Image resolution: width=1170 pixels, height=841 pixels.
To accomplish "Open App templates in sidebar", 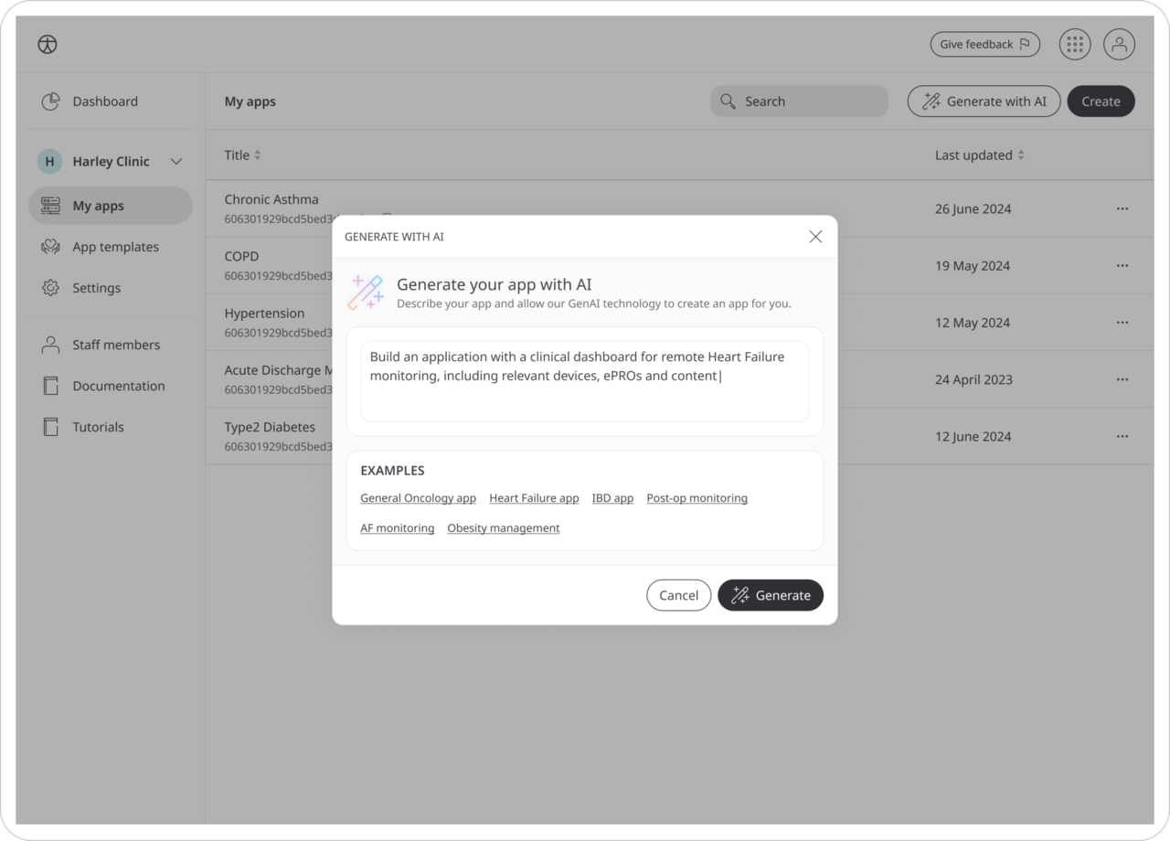I will (x=115, y=247).
